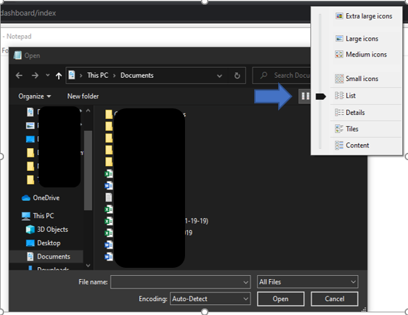This screenshot has width=408, height=315.
Task: Select Large icons view option
Action: point(357,39)
